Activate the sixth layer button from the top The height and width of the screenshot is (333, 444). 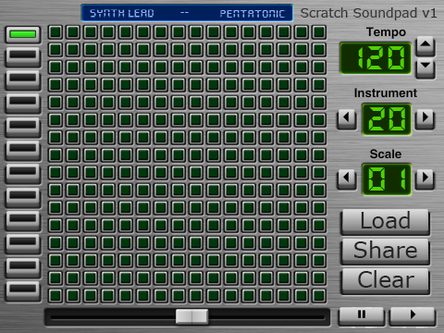click(x=23, y=151)
